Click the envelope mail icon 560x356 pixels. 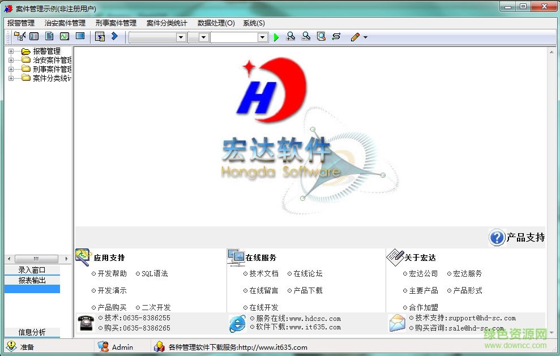point(397,323)
